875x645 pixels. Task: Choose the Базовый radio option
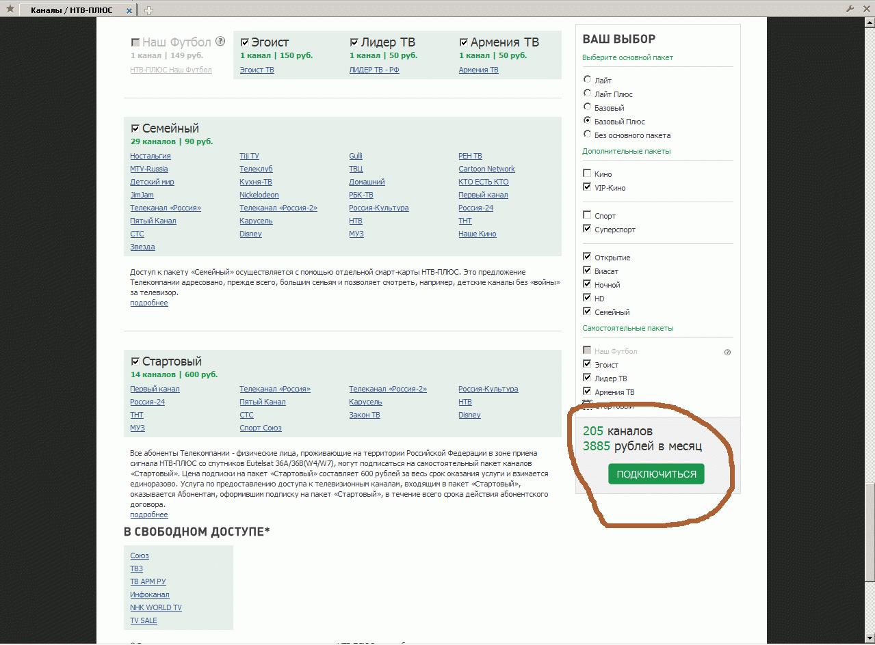click(x=587, y=107)
